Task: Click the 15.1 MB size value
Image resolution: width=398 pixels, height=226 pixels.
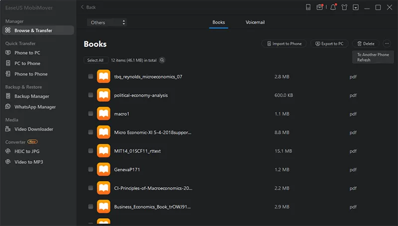Action: [x=283, y=151]
